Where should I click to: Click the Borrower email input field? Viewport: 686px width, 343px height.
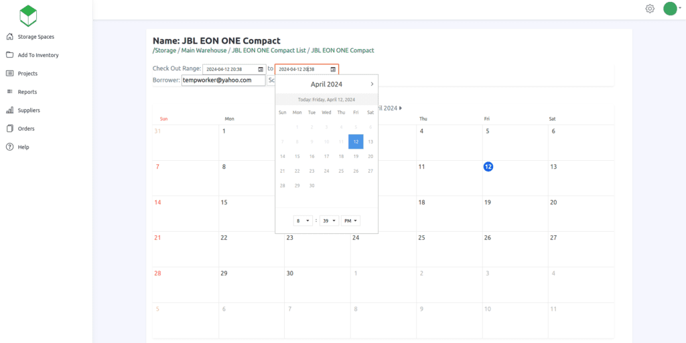(x=223, y=80)
